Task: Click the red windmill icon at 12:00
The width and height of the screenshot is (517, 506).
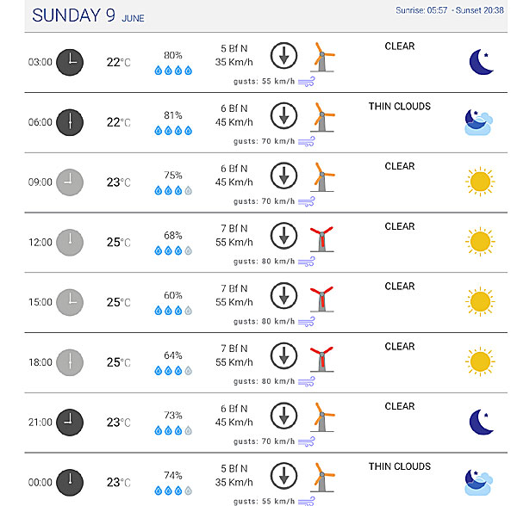Action: point(321,239)
